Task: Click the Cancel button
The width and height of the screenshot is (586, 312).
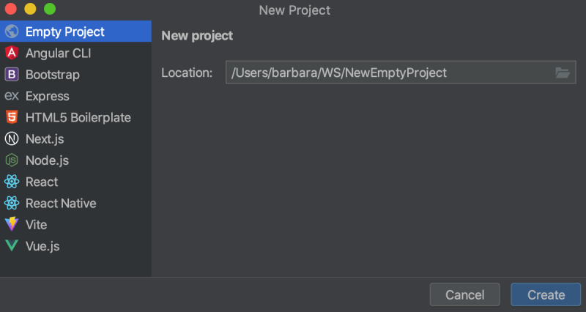Action: tap(464, 295)
